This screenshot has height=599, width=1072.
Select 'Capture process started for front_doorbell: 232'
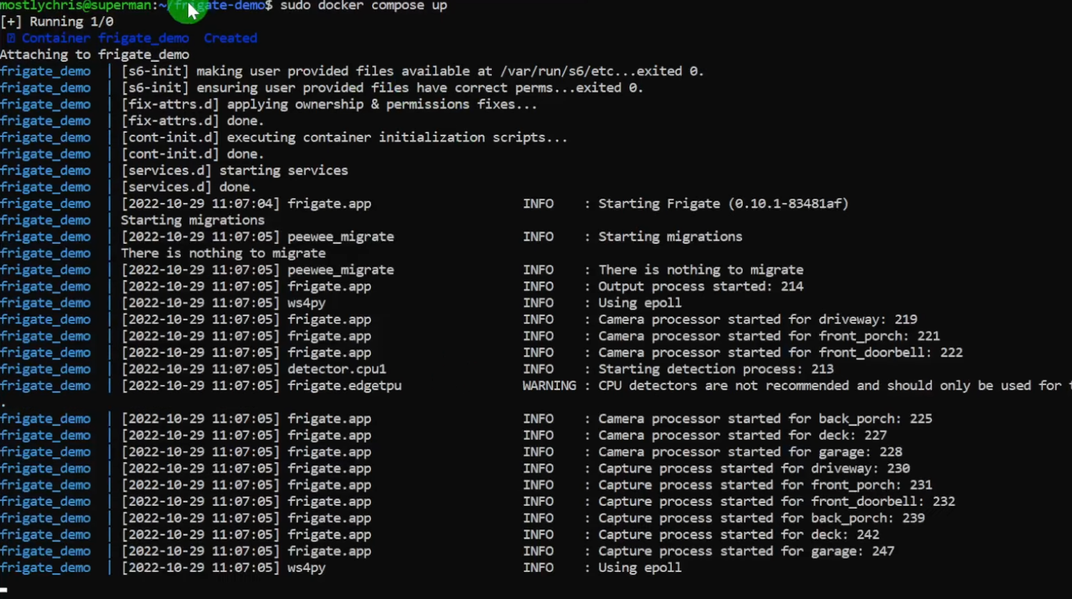(x=776, y=502)
